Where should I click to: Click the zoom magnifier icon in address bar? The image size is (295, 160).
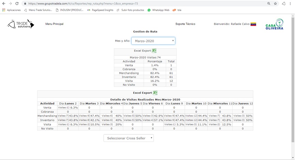[x=269, y=3]
